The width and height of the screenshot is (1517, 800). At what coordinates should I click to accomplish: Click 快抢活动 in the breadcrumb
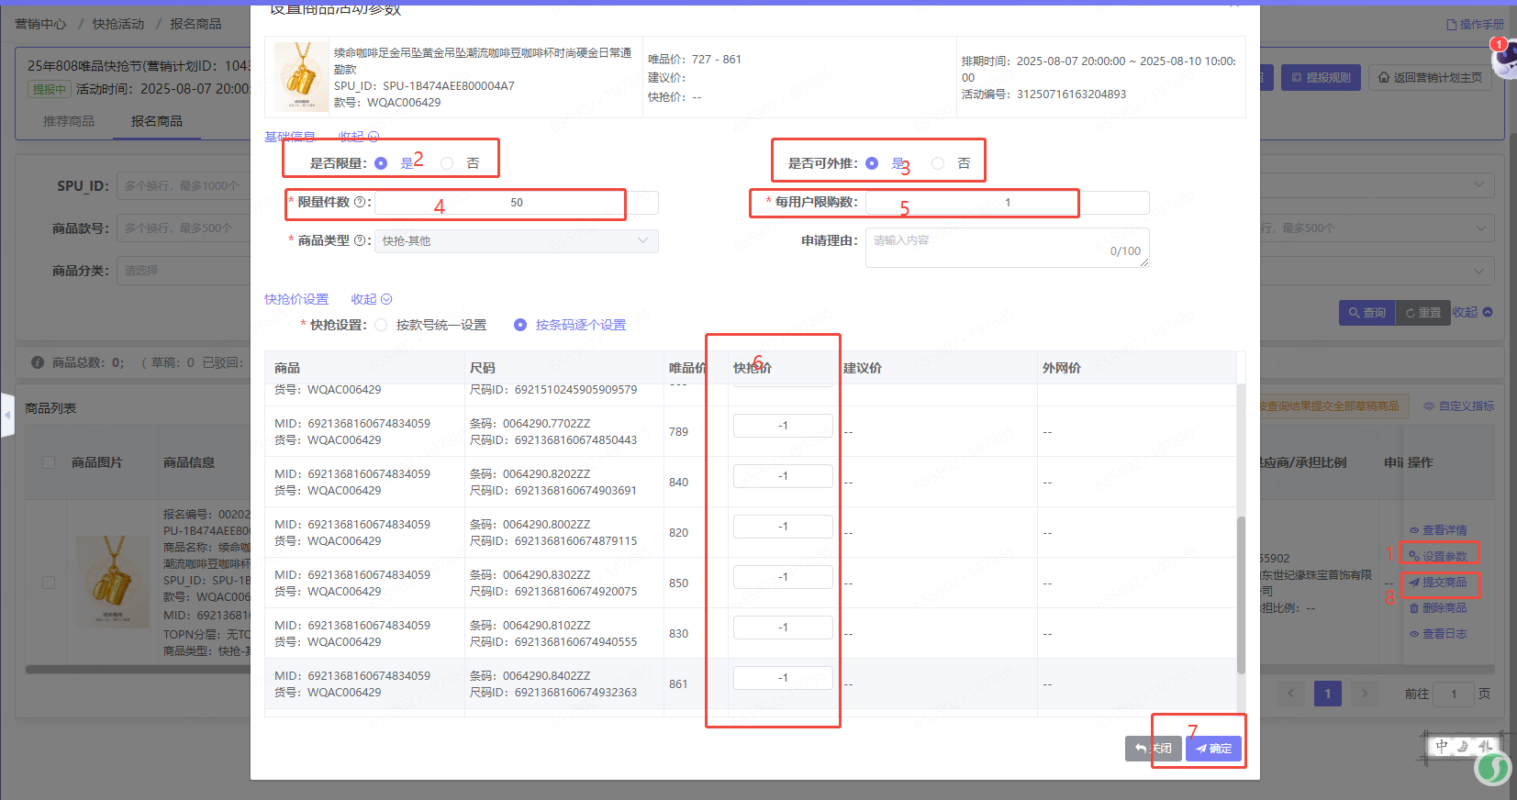118,24
